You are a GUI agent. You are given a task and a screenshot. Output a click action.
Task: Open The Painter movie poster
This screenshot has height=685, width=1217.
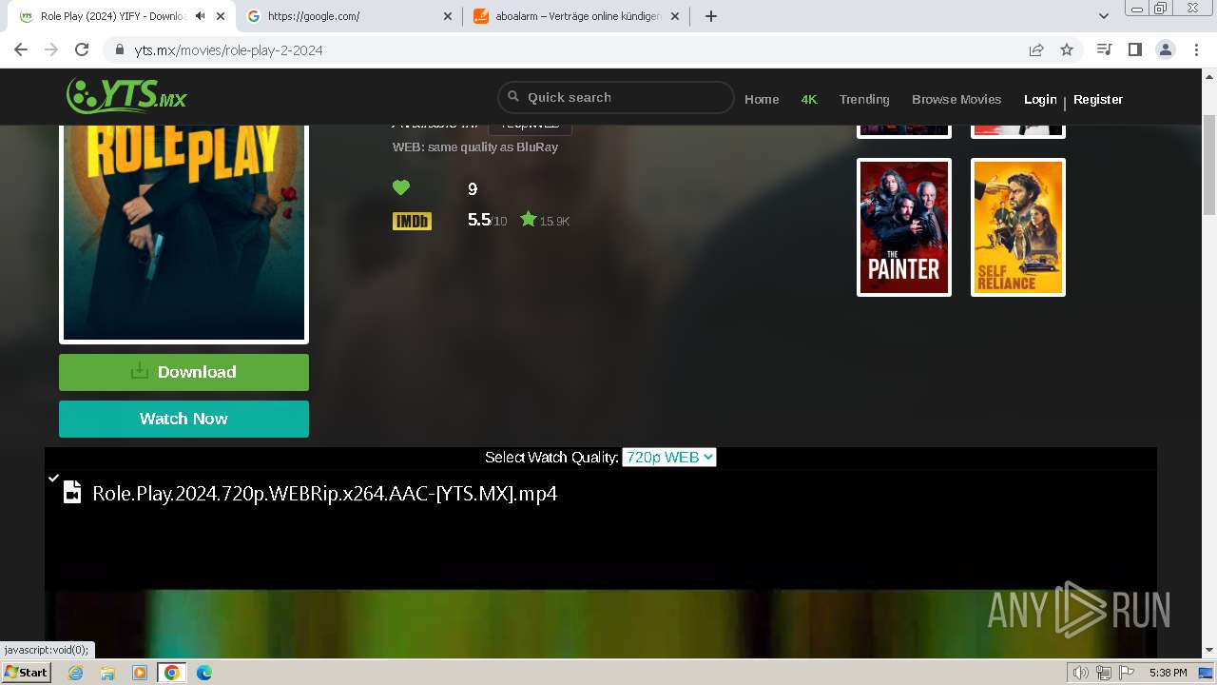(904, 227)
